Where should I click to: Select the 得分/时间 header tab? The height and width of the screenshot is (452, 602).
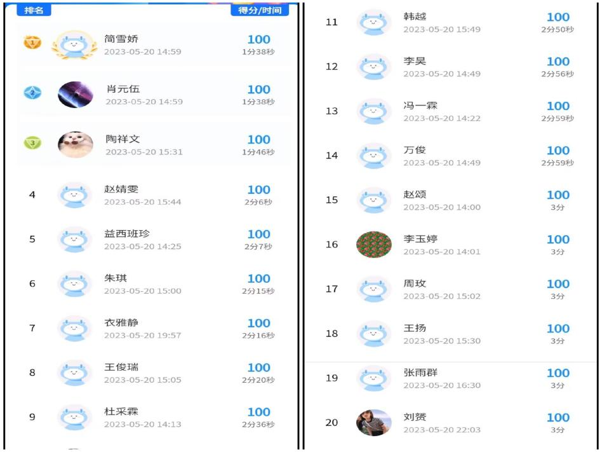pyautogui.click(x=260, y=10)
